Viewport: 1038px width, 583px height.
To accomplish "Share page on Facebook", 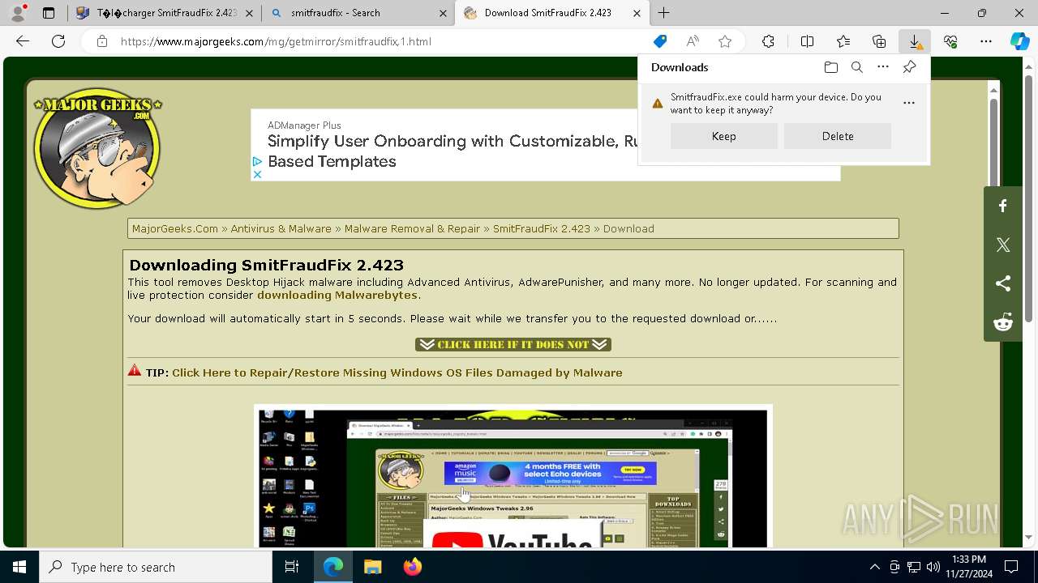I will pyautogui.click(x=1003, y=206).
